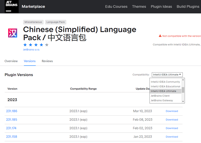Click the Feb 08, 2023 date cell
201x143 pixels.
pyautogui.click(x=143, y=119)
